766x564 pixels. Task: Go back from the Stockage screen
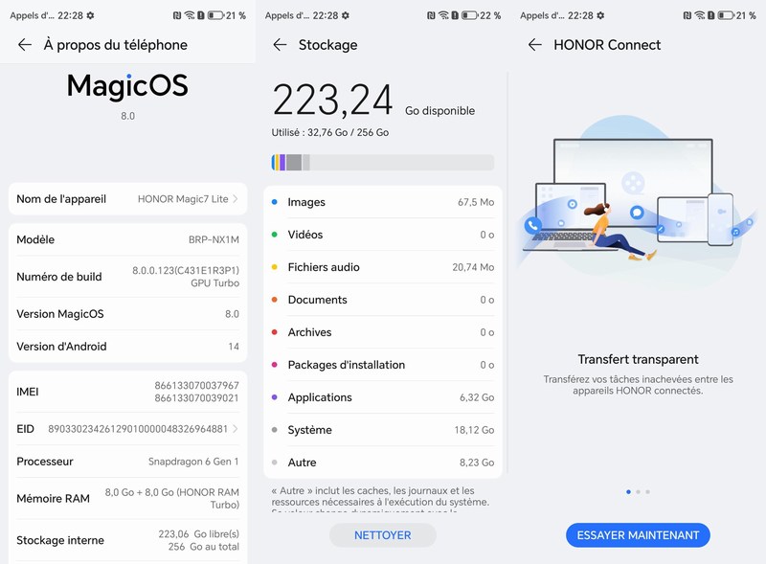[x=280, y=45]
